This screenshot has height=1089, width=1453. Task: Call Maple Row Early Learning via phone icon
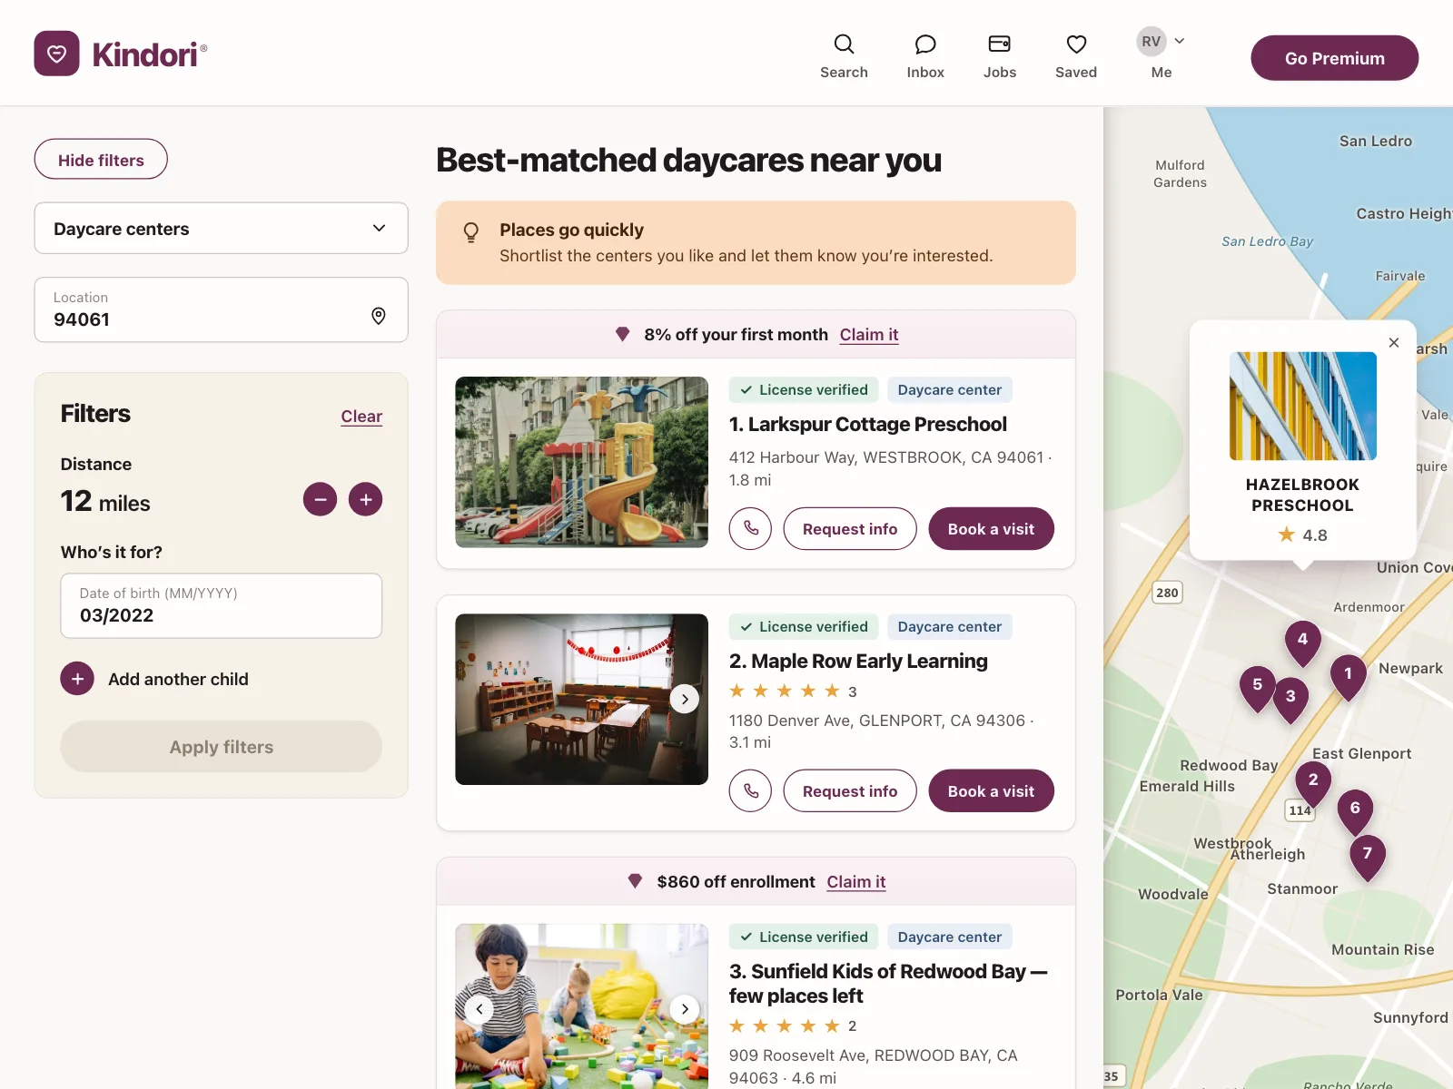click(x=750, y=791)
